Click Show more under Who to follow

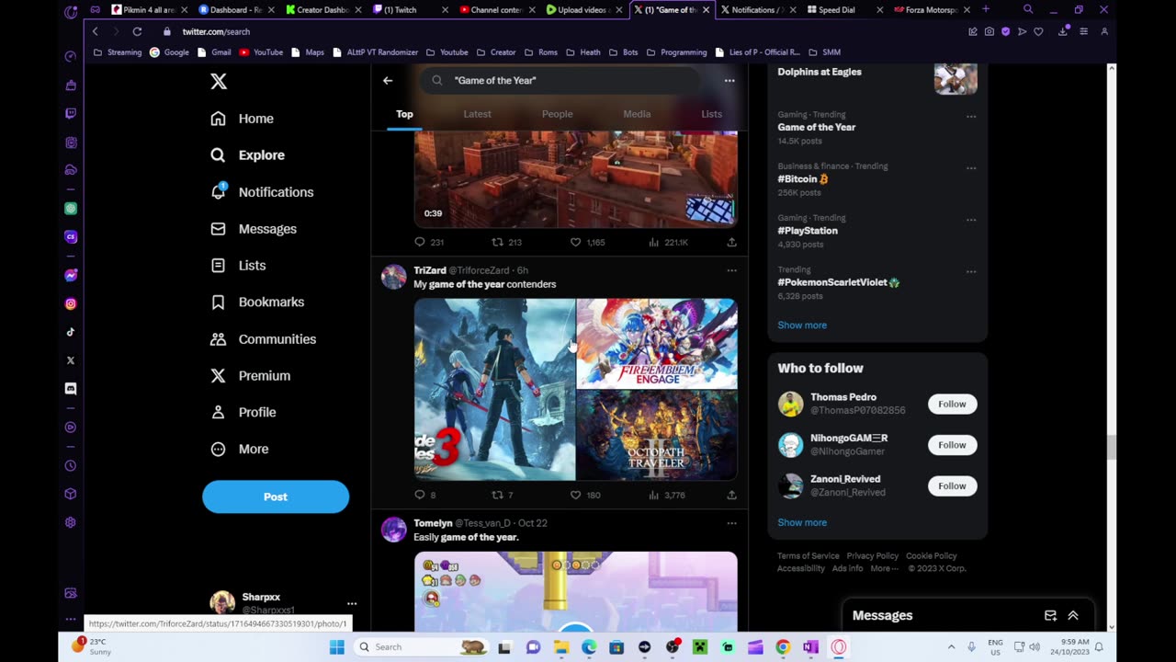coord(802,522)
